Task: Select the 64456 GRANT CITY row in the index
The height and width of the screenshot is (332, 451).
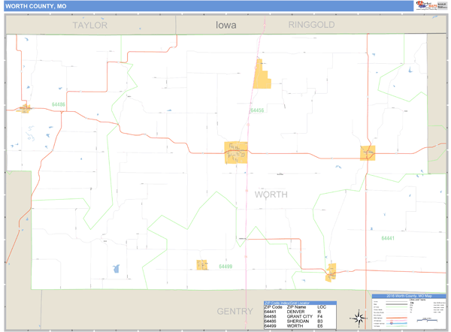Action: (x=299, y=317)
